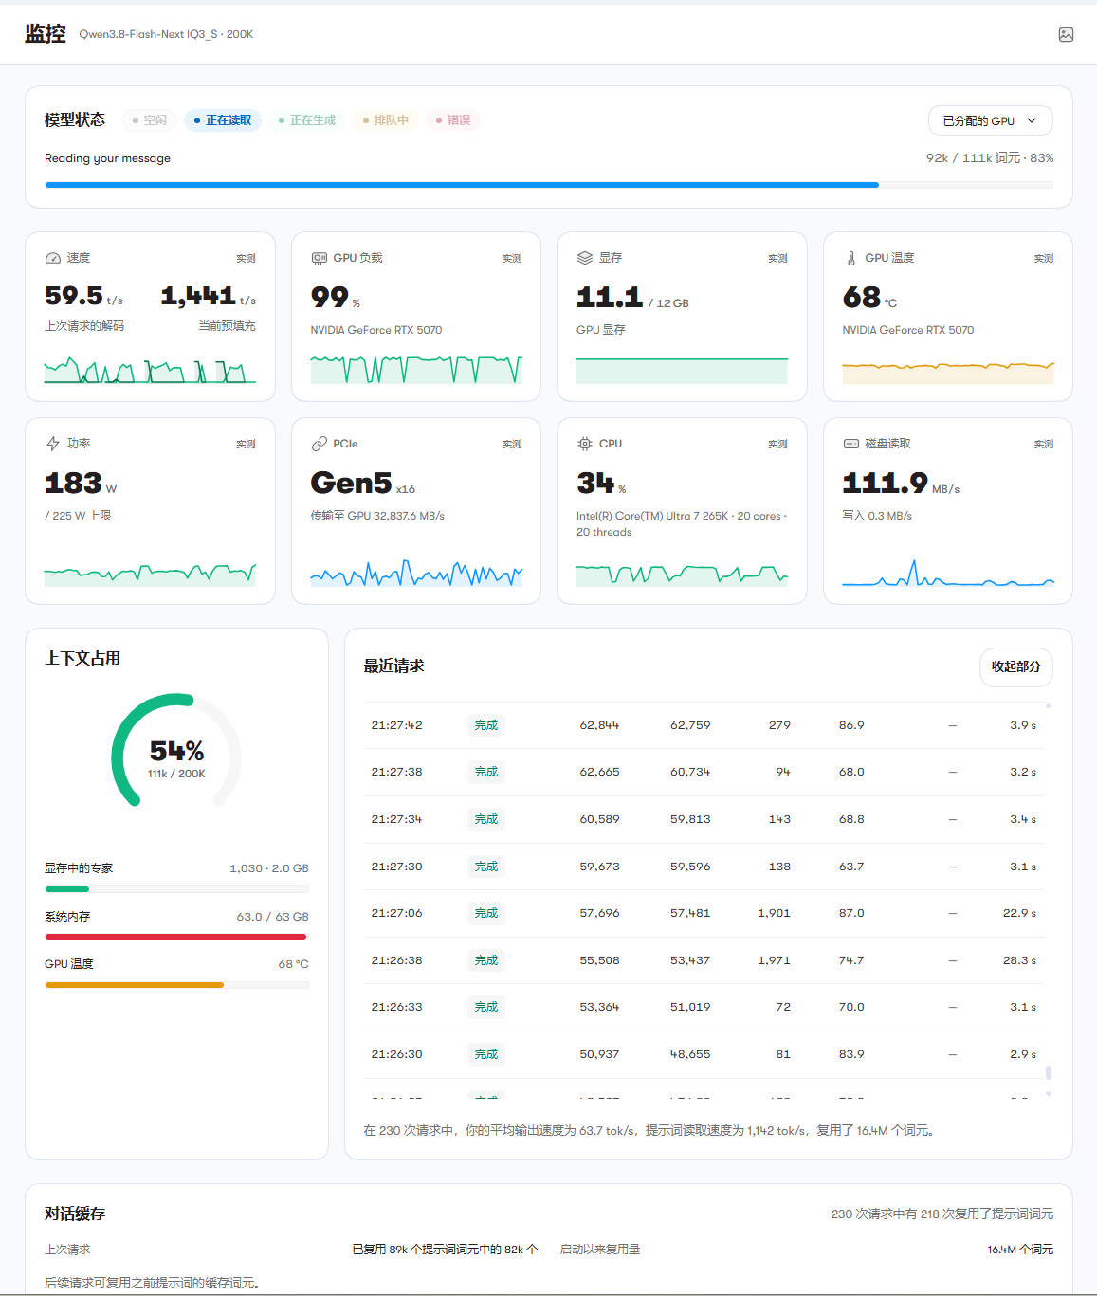Click the 59.5 t/s decode speed value
Screen dimensions: 1097x1296
click(x=83, y=296)
